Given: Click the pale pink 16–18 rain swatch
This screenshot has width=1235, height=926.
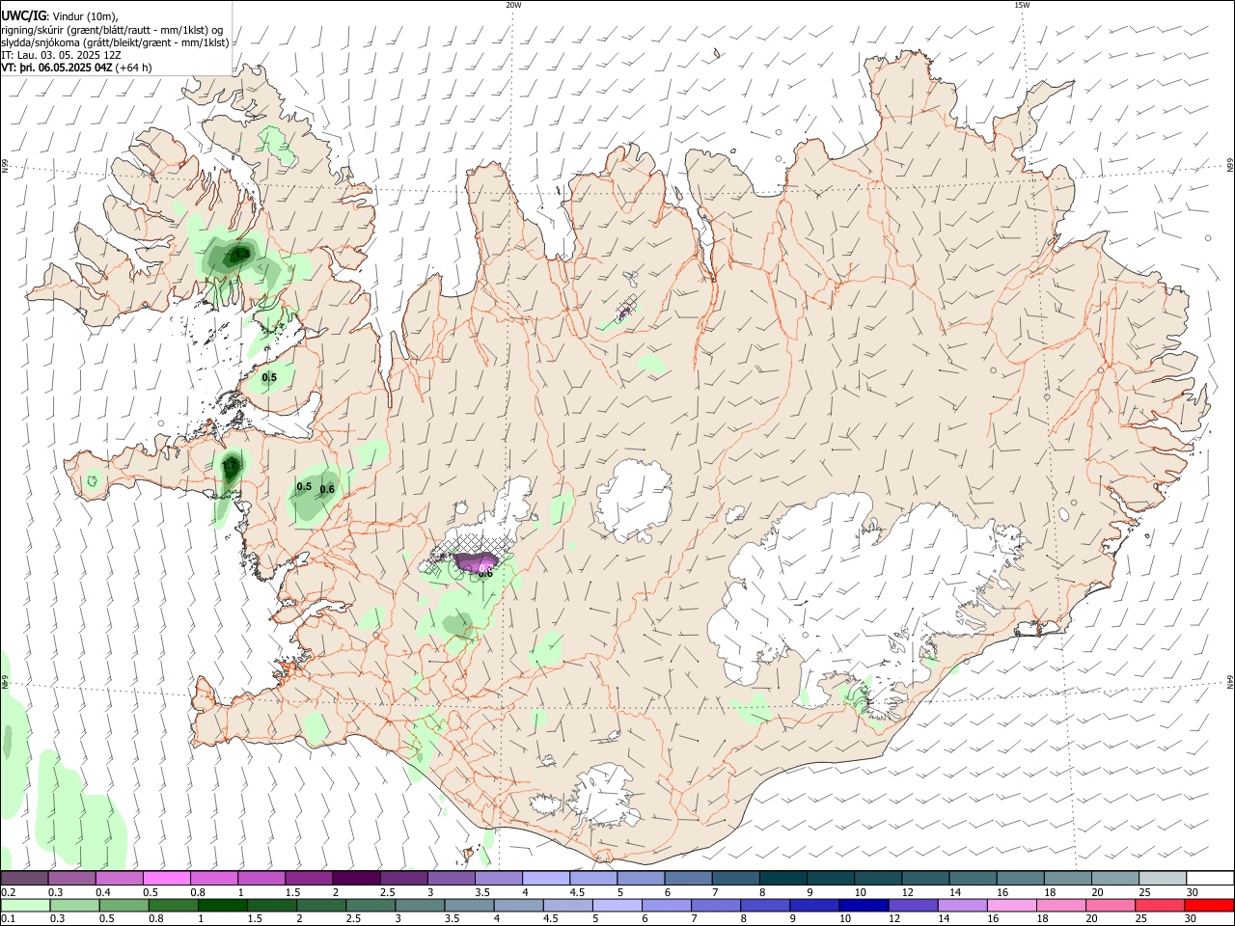Looking at the screenshot, I should [x=1012, y=906].
